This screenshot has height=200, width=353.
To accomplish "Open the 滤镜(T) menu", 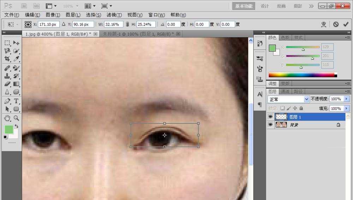I will (x=114, y=15).
